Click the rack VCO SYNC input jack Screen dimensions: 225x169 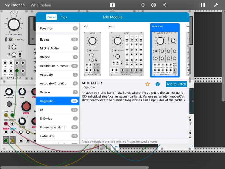[x=11, y=71]
